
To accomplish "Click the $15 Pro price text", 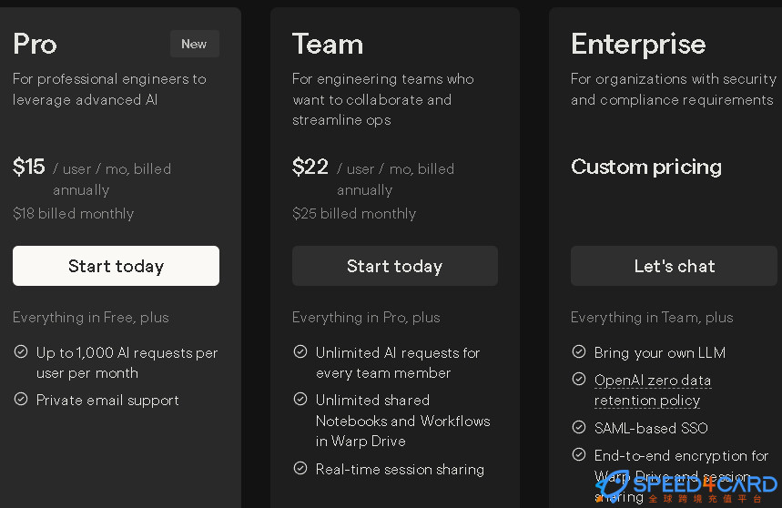I will click(29, 167).
